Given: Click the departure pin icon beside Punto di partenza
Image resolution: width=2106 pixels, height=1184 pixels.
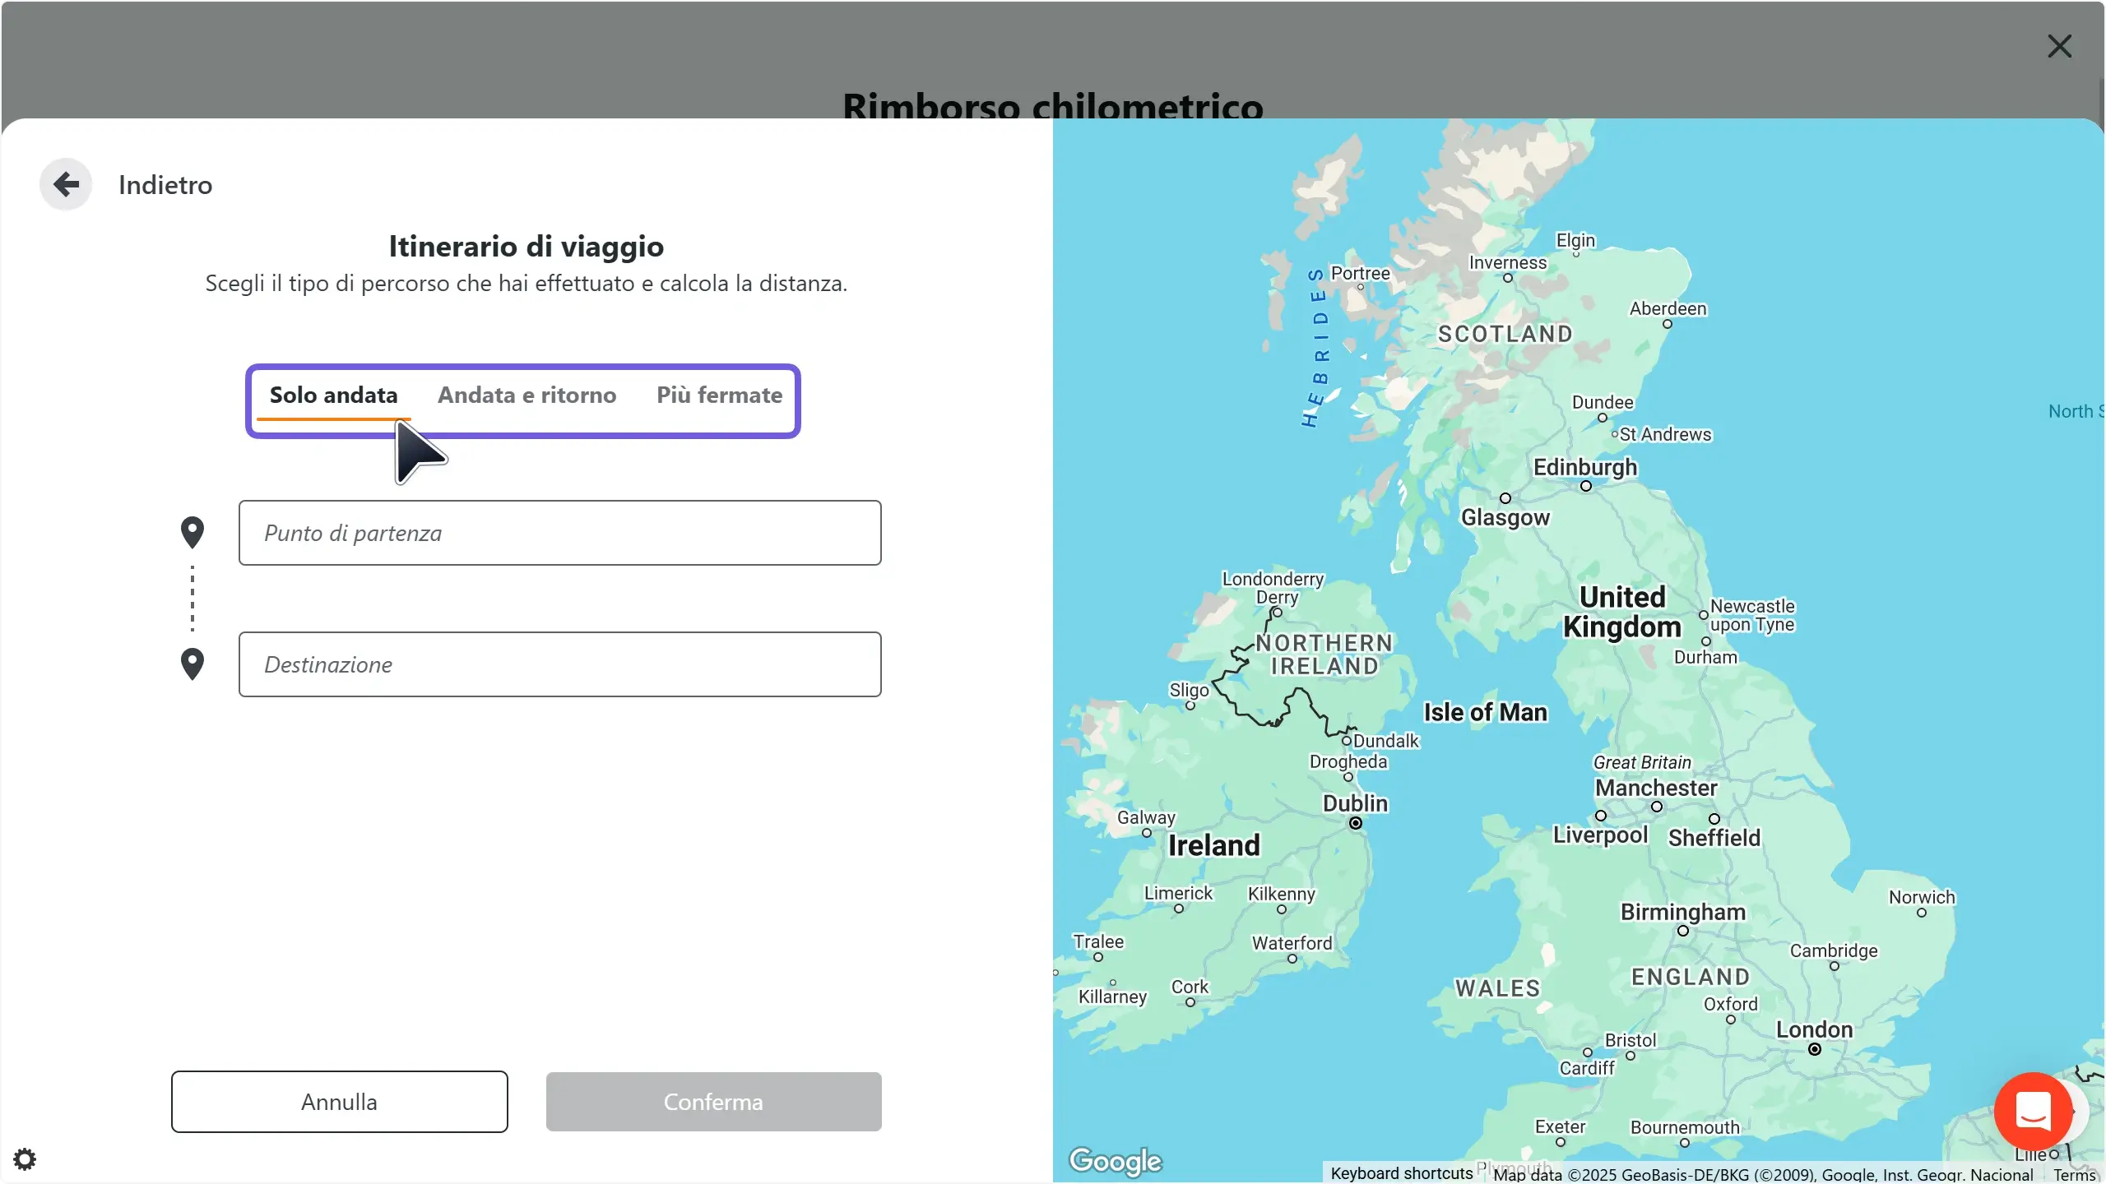Looking at the screenshot, I should coord(193,533).
